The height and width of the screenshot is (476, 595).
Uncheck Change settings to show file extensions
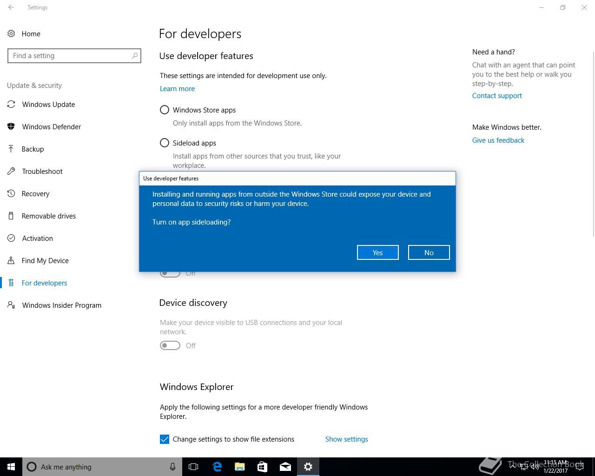(x=165, y=439)
